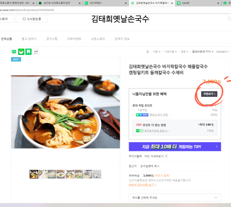Close the 네이버페이 browser tab
Viewport: 231px width, 207px height.
pyautogui.click(x=126, y=3)
